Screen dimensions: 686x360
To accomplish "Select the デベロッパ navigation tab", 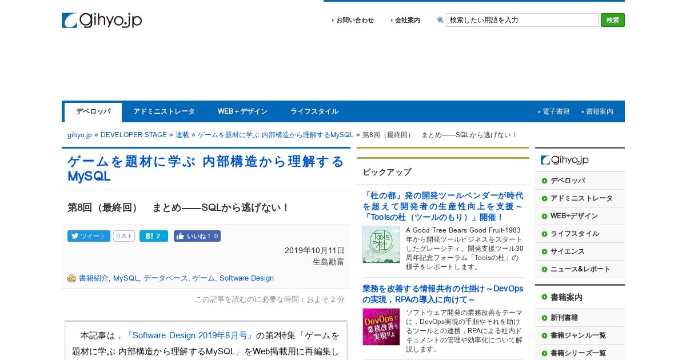I will 93,112.
